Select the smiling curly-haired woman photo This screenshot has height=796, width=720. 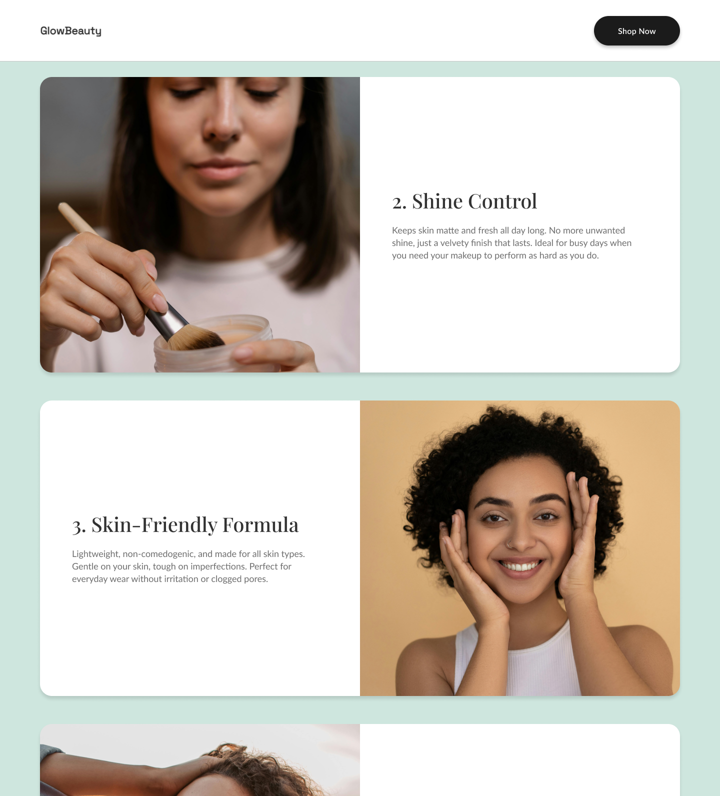click(x=520, y=548)
